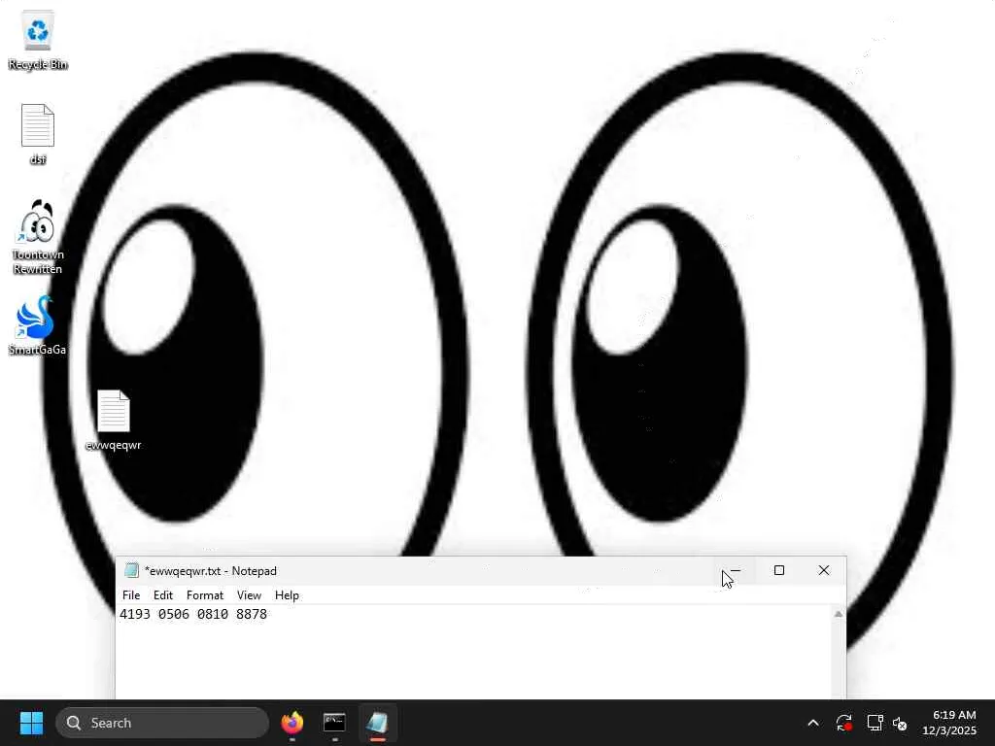
Task: Maximize the Notepad window
Action: (x=779, y=570)
